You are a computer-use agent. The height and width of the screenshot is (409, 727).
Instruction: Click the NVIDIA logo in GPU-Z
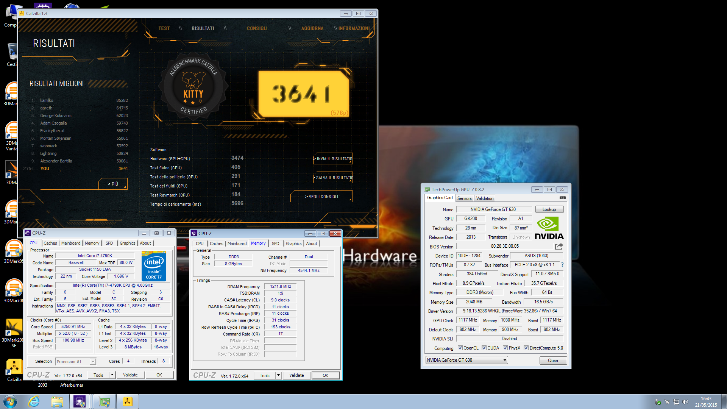549,228
